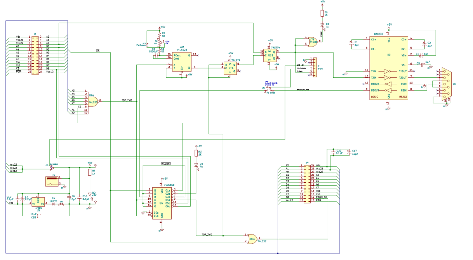This screenshot has width=473, height=260.
Task: Click the TOP_TWO net label
Action: [x=126, y=99]
